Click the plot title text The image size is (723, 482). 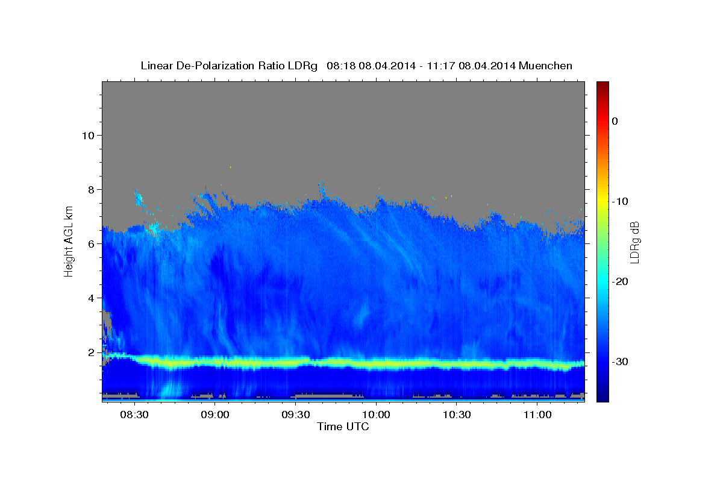click(x=356, y=66)
